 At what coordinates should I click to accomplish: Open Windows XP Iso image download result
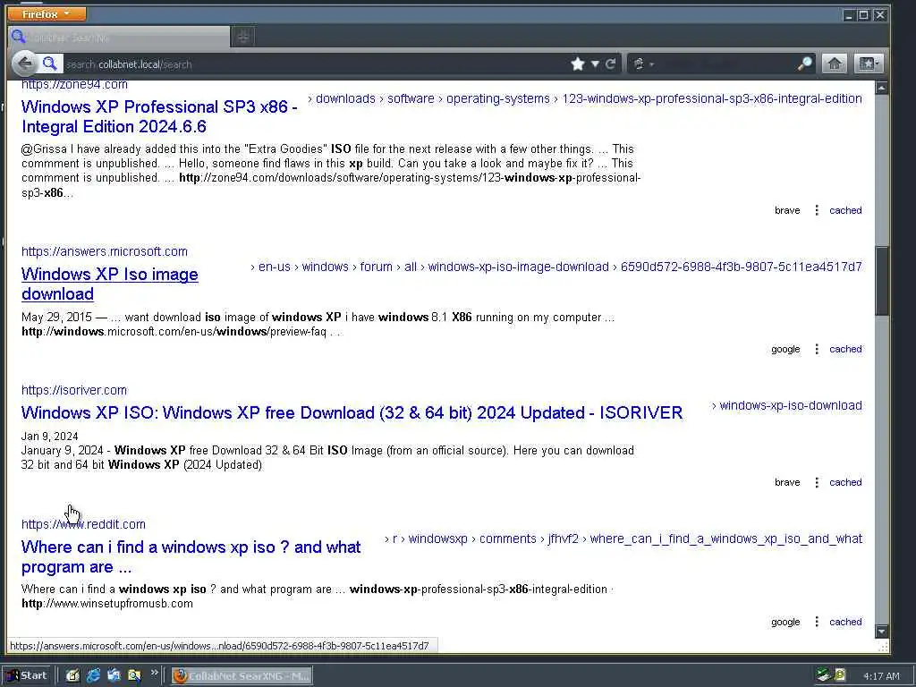click(110, 284)
